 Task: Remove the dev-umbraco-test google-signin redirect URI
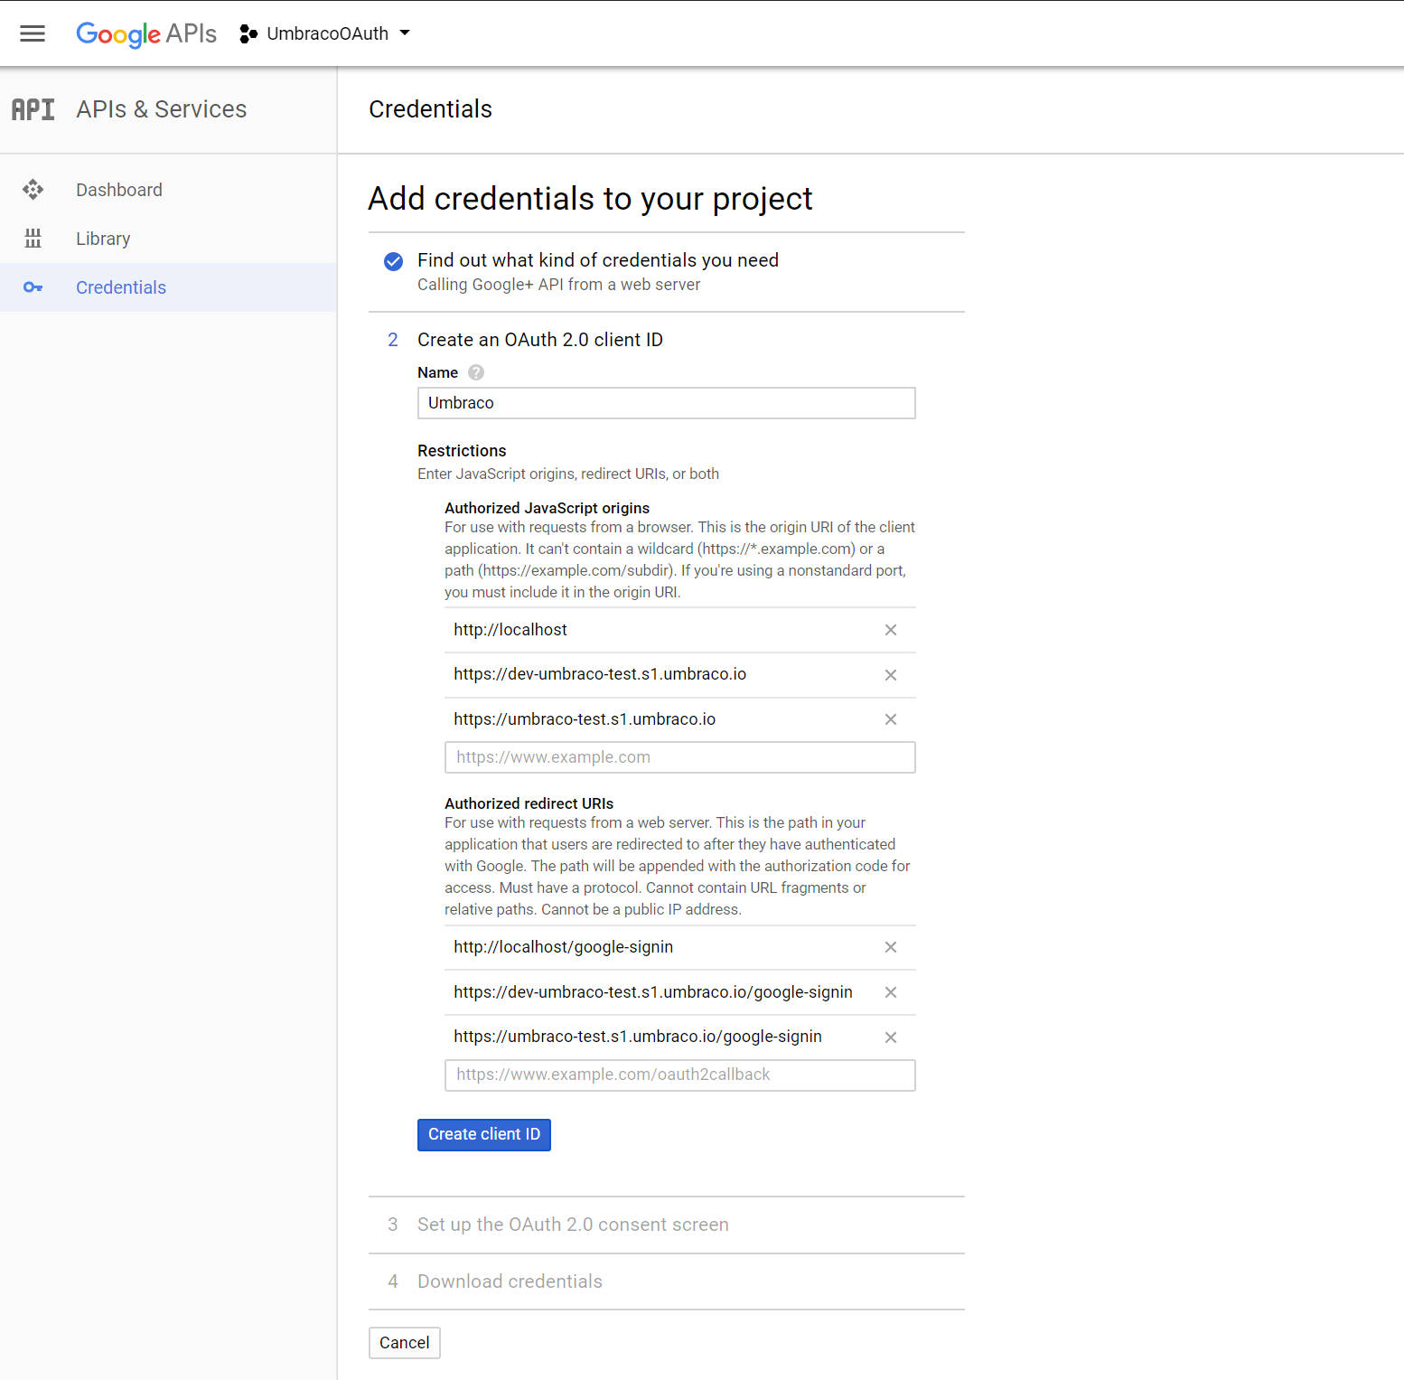click(891, 992)
